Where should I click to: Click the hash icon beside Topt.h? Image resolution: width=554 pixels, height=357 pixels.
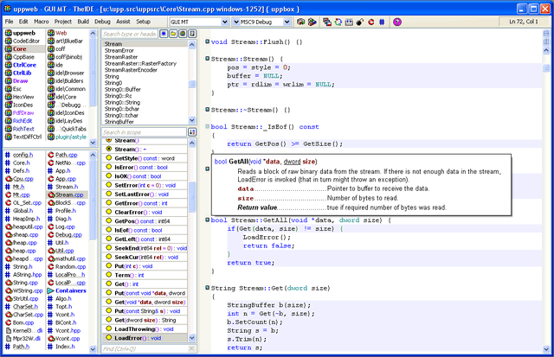tap(50, 307)
